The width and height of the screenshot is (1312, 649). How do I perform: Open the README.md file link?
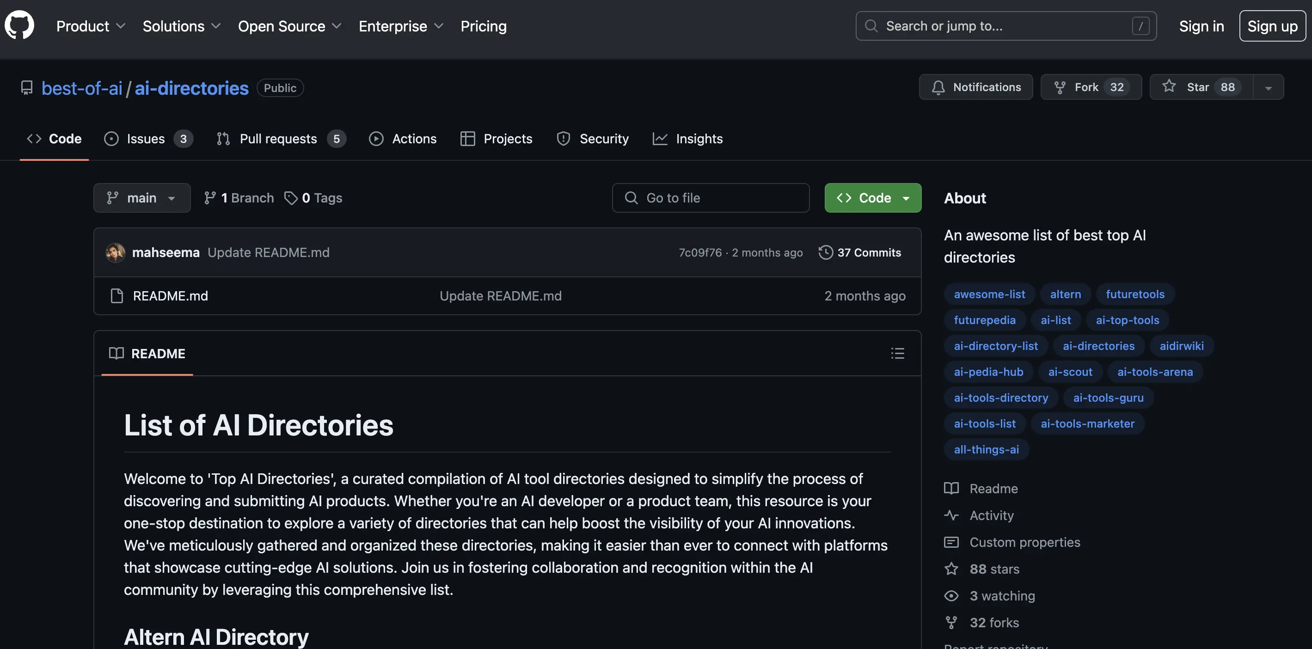pyautogui.click(x=171, y=295)
